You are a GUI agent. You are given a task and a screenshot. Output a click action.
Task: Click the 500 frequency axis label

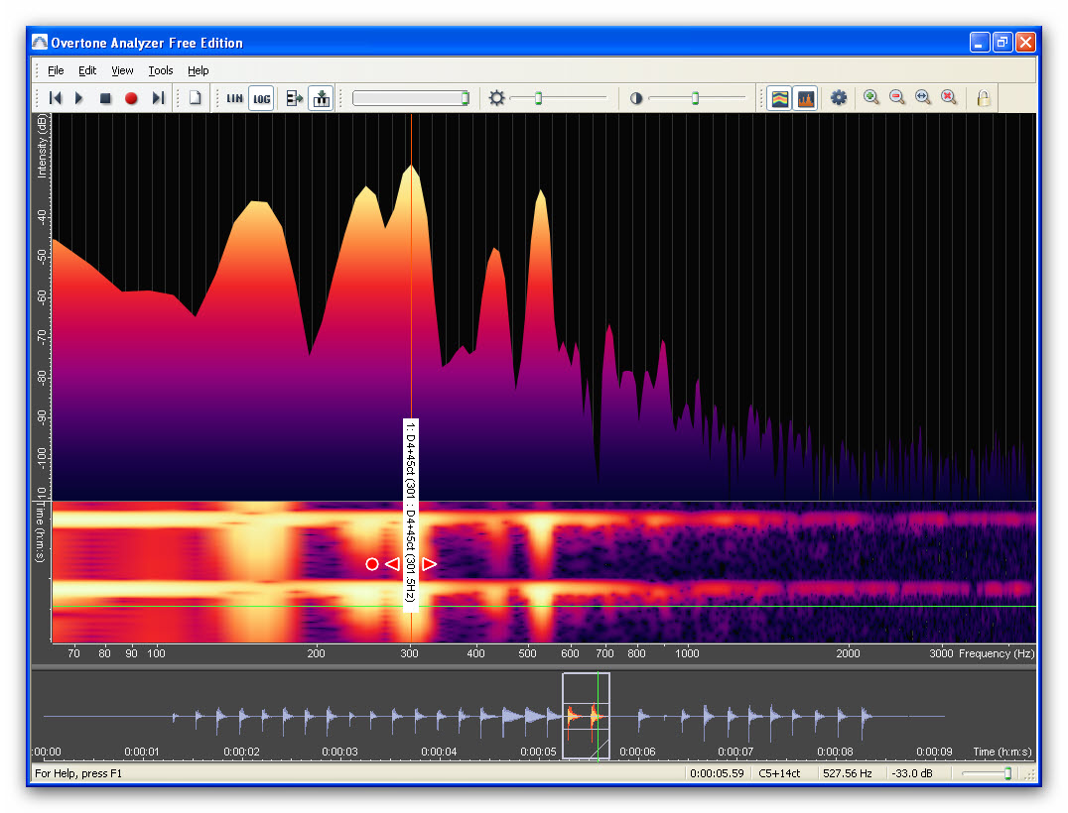(527, 653)
